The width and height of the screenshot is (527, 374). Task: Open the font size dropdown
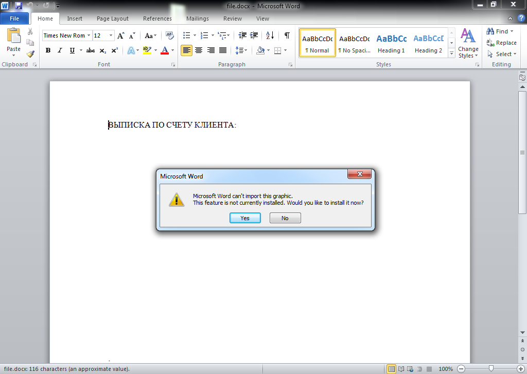(111, 35)
